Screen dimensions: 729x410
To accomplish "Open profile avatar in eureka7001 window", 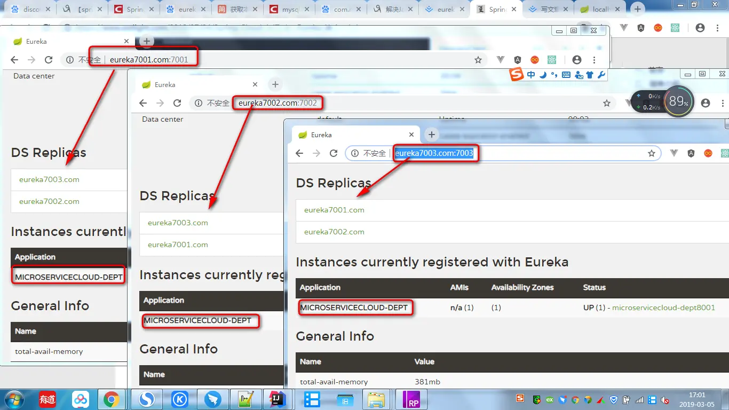I will tap(577, 60).
